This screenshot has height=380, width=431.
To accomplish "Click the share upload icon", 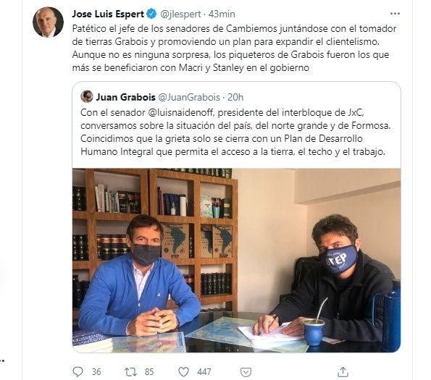I will (343, 372).
